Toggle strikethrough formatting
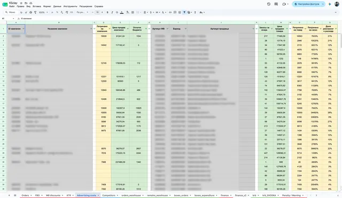The width and height of the screenshot is (342, 198). [117, 12]
